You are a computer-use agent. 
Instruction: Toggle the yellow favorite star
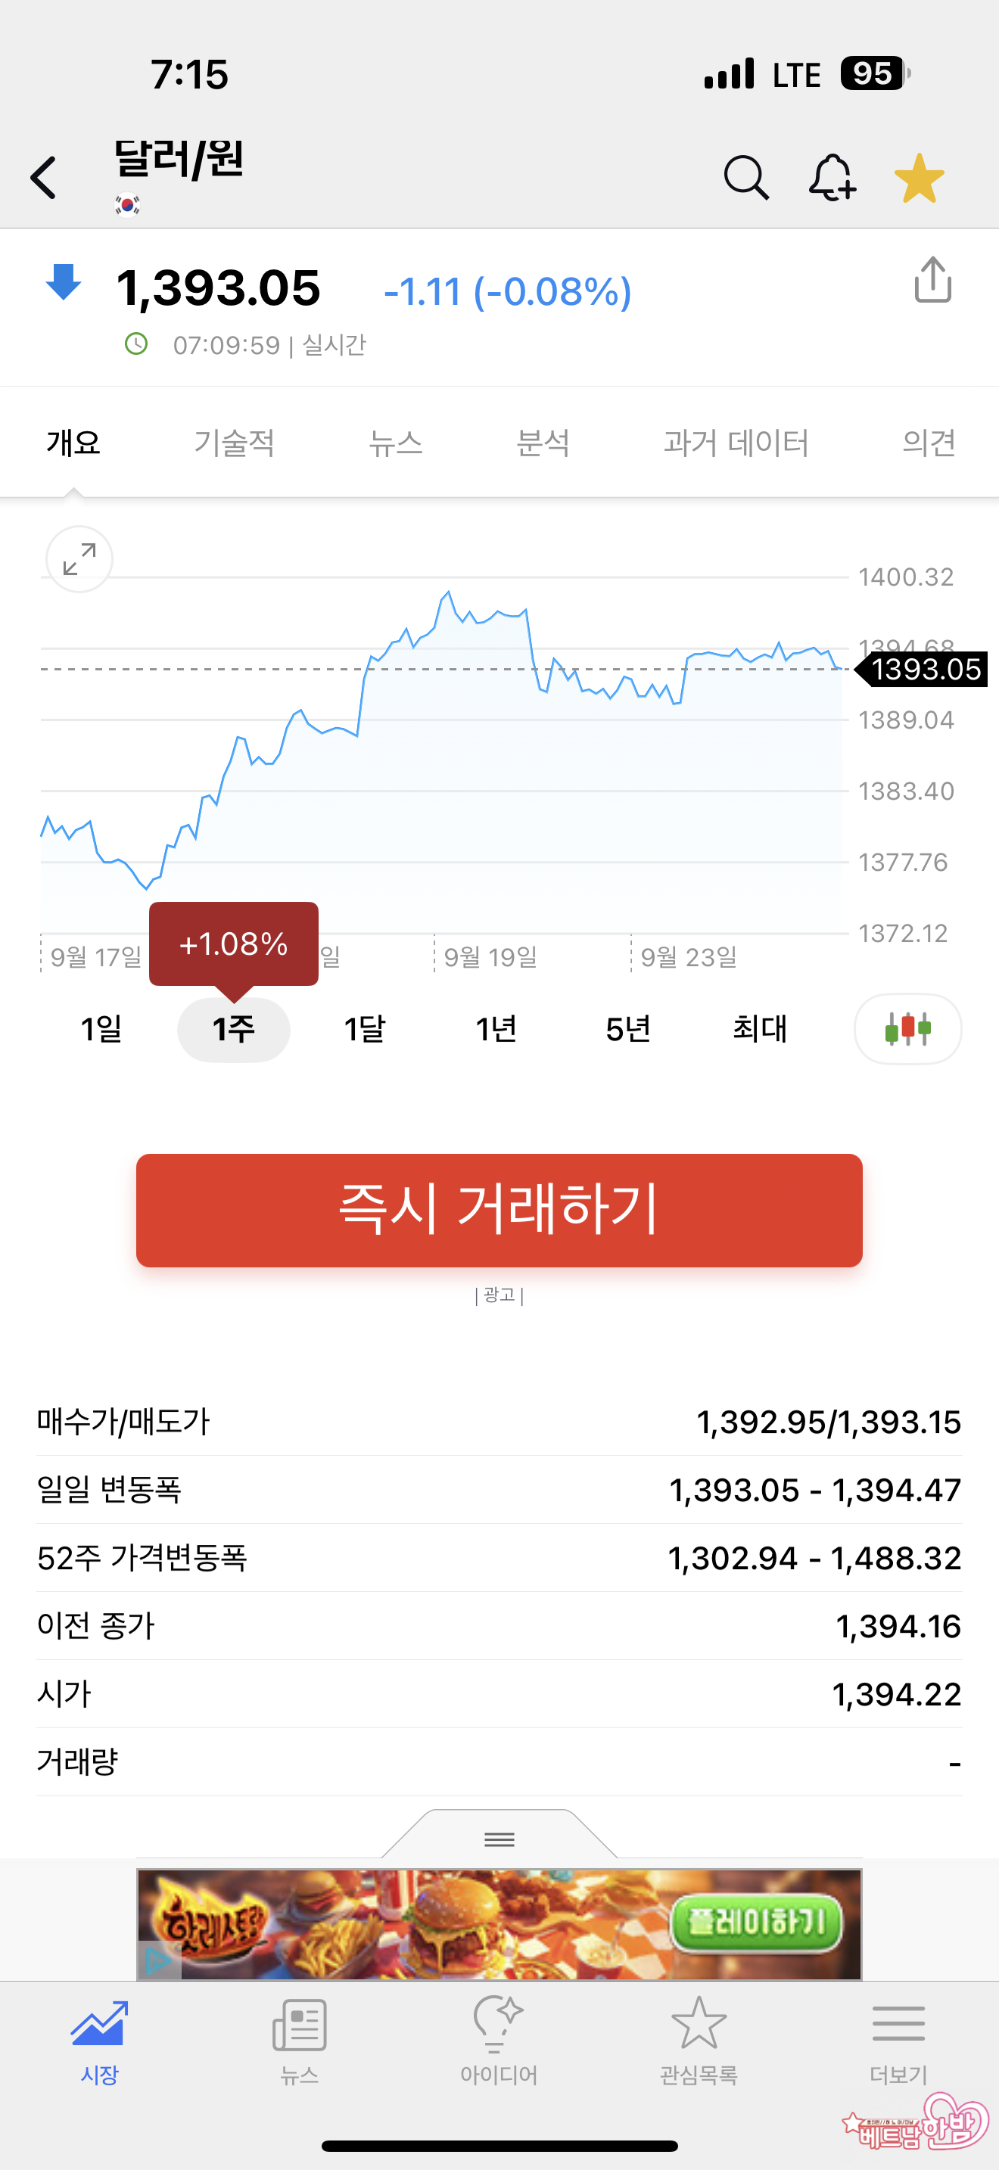click(919, 178)
